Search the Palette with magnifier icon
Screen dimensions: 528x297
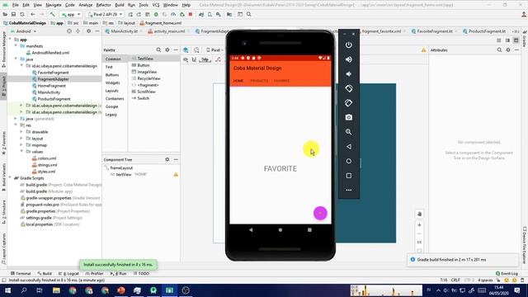(x=158, y=49)
